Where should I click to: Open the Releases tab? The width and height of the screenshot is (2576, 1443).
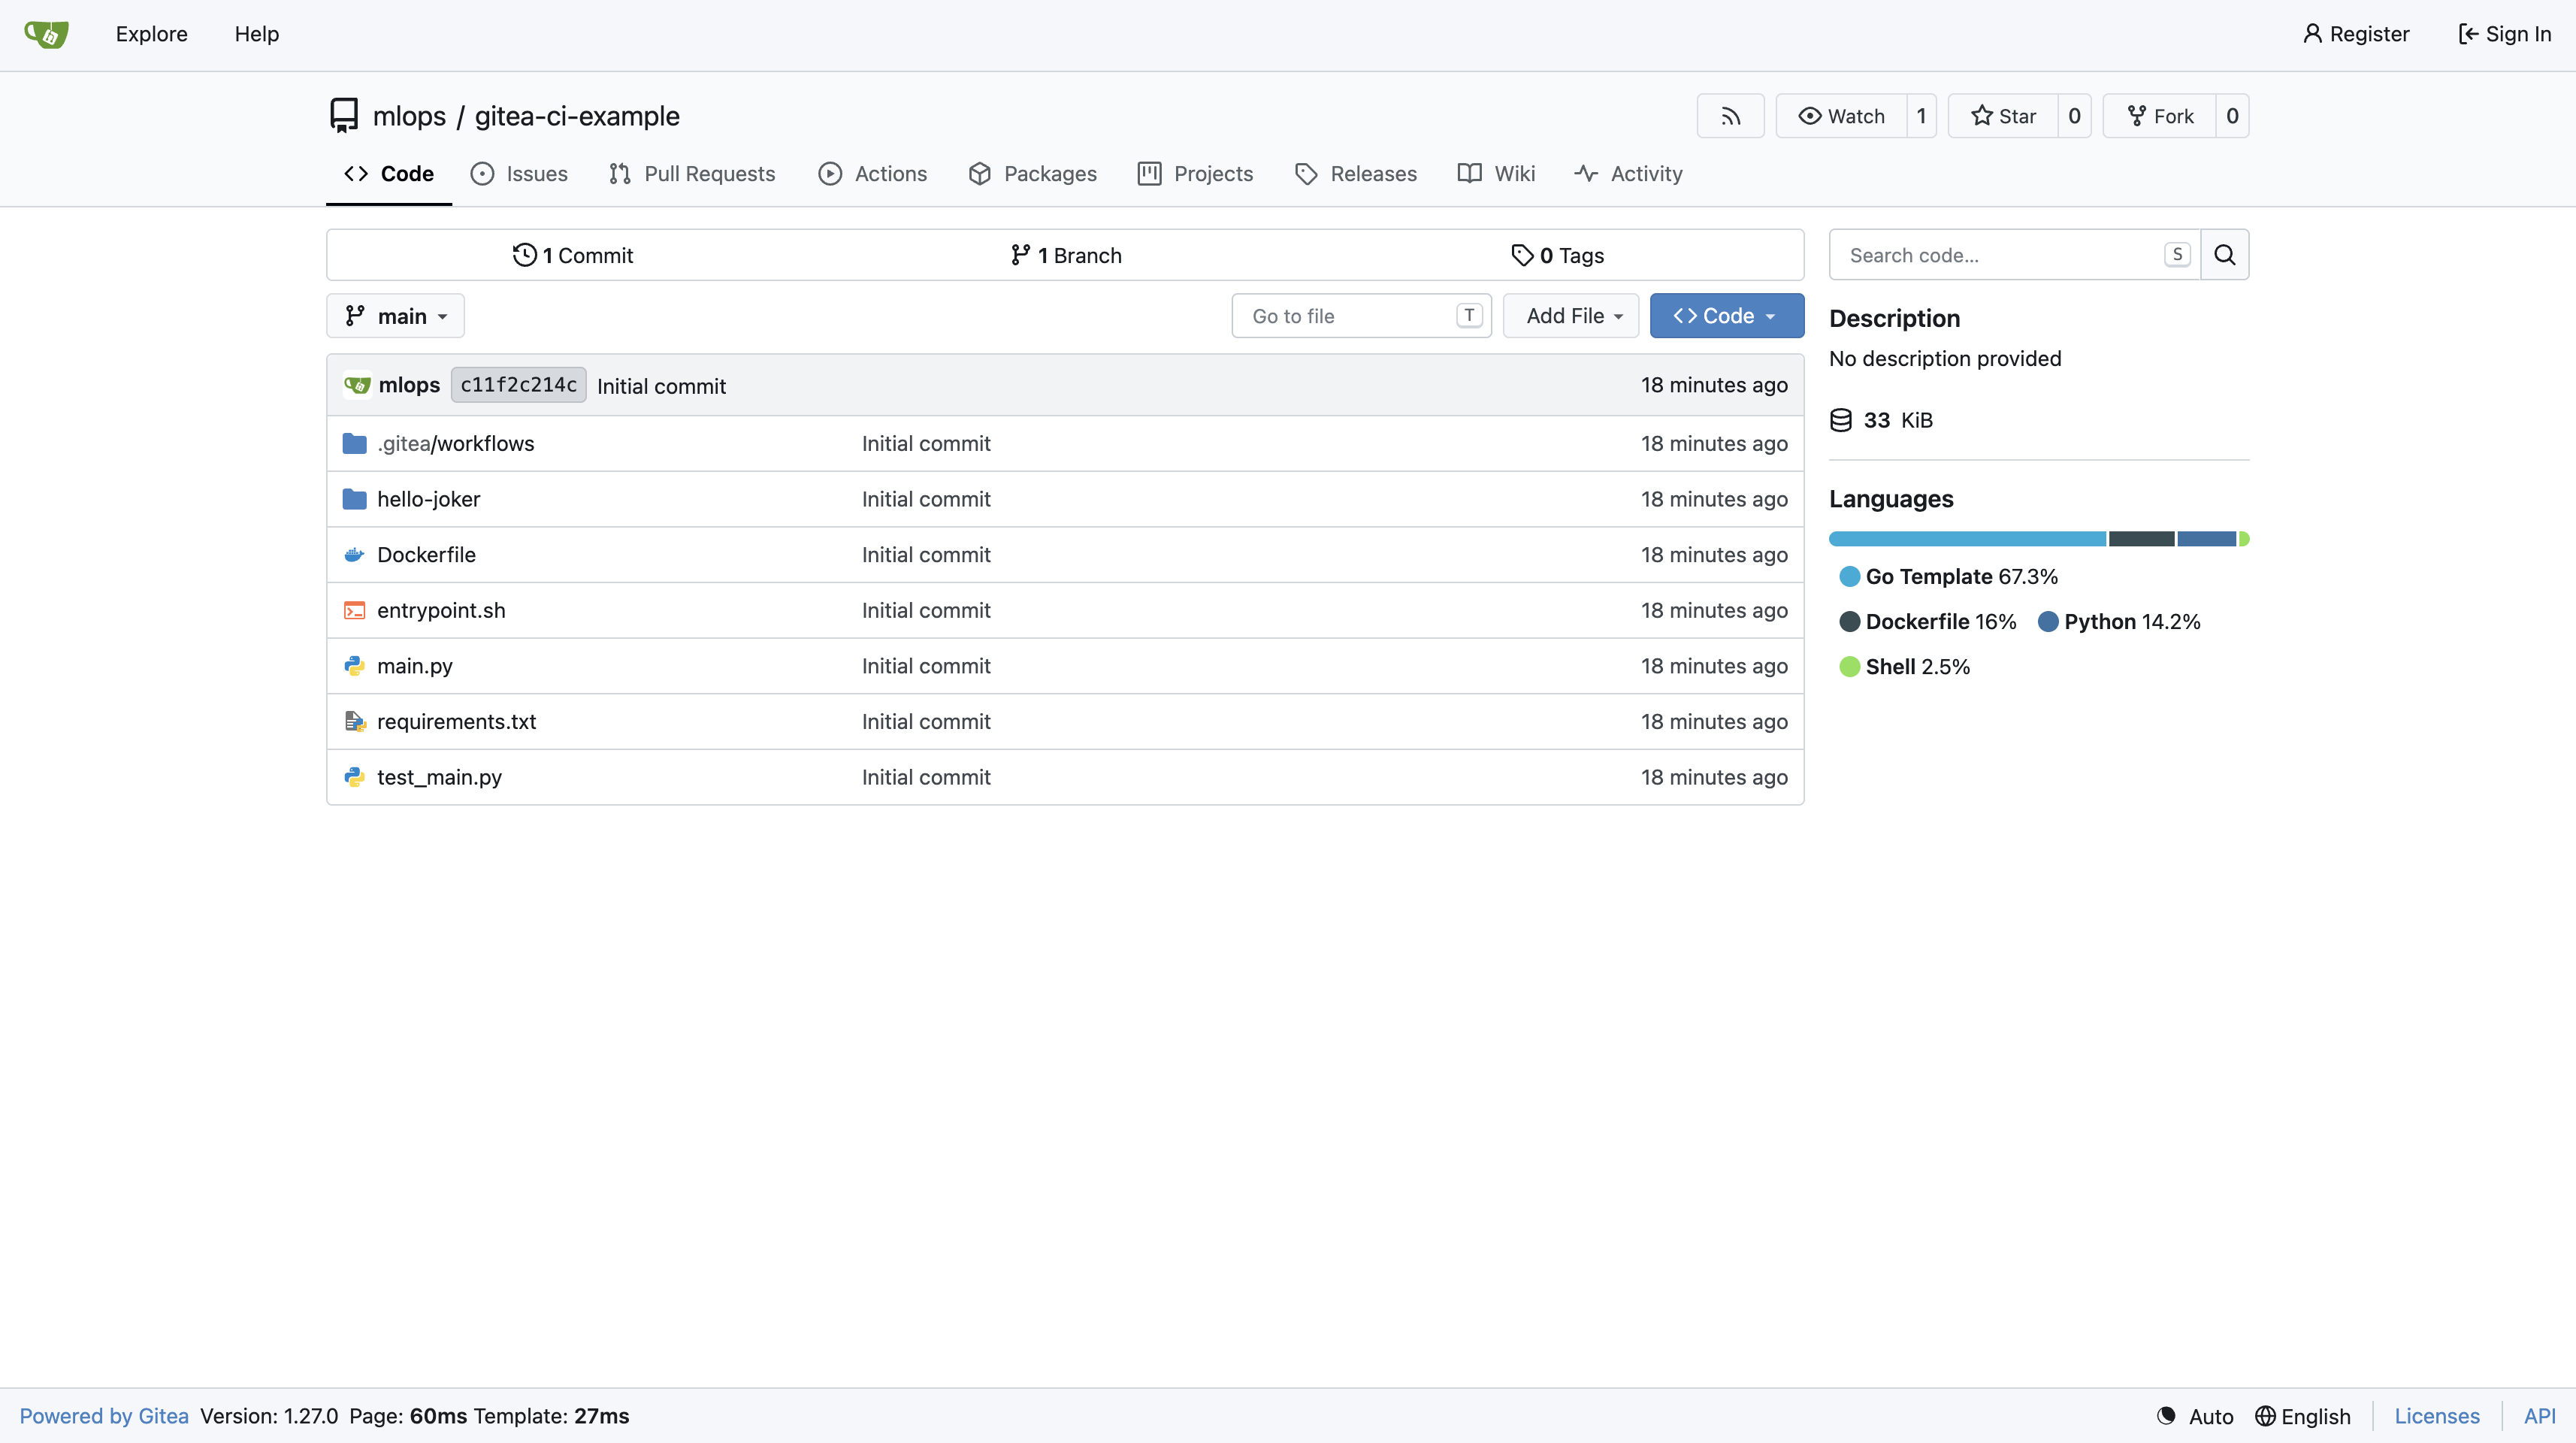[x=1356, y=174]
